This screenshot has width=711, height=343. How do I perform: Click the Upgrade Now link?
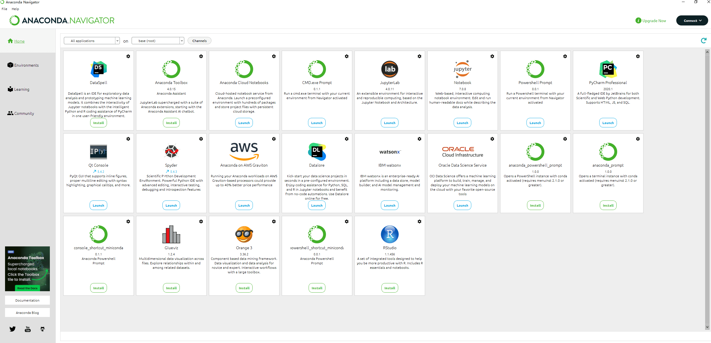[651, 21]
